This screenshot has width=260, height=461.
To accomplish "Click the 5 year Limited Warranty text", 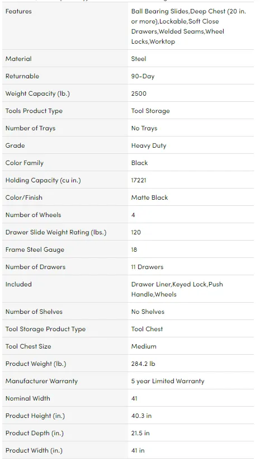I will tap(168, 381).
